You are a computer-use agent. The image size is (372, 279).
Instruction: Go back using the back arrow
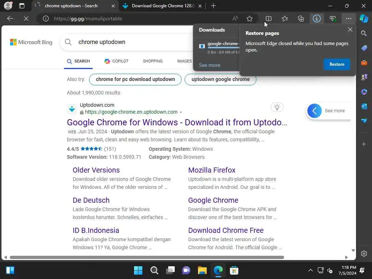pyautogui.click(x=10, y=19)
